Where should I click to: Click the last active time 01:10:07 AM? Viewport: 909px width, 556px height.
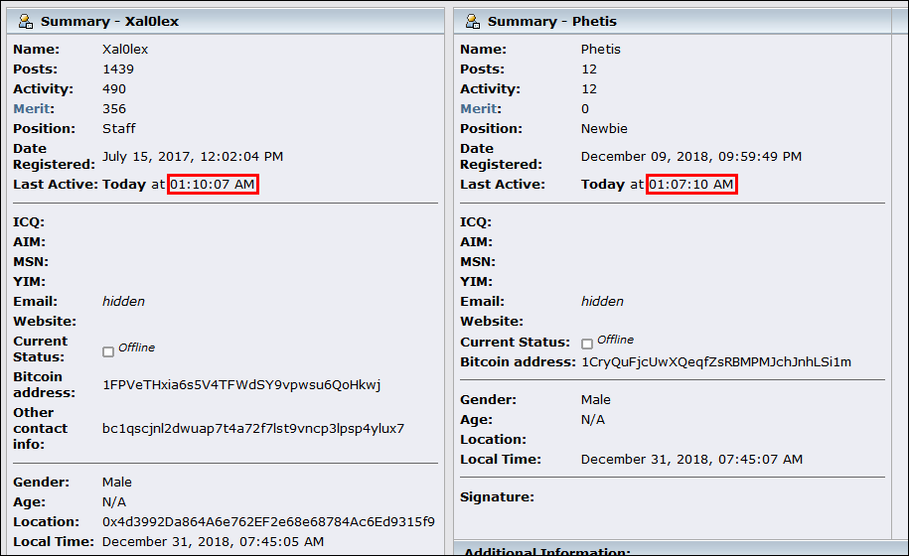[x=213, y=185]
